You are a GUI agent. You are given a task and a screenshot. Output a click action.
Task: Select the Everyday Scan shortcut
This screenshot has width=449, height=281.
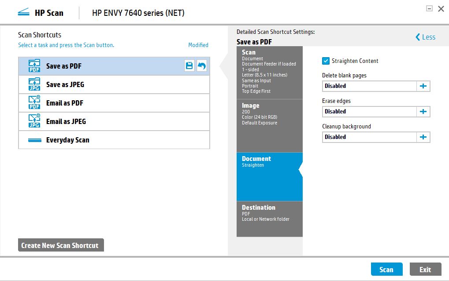click(x=114, y=140)
